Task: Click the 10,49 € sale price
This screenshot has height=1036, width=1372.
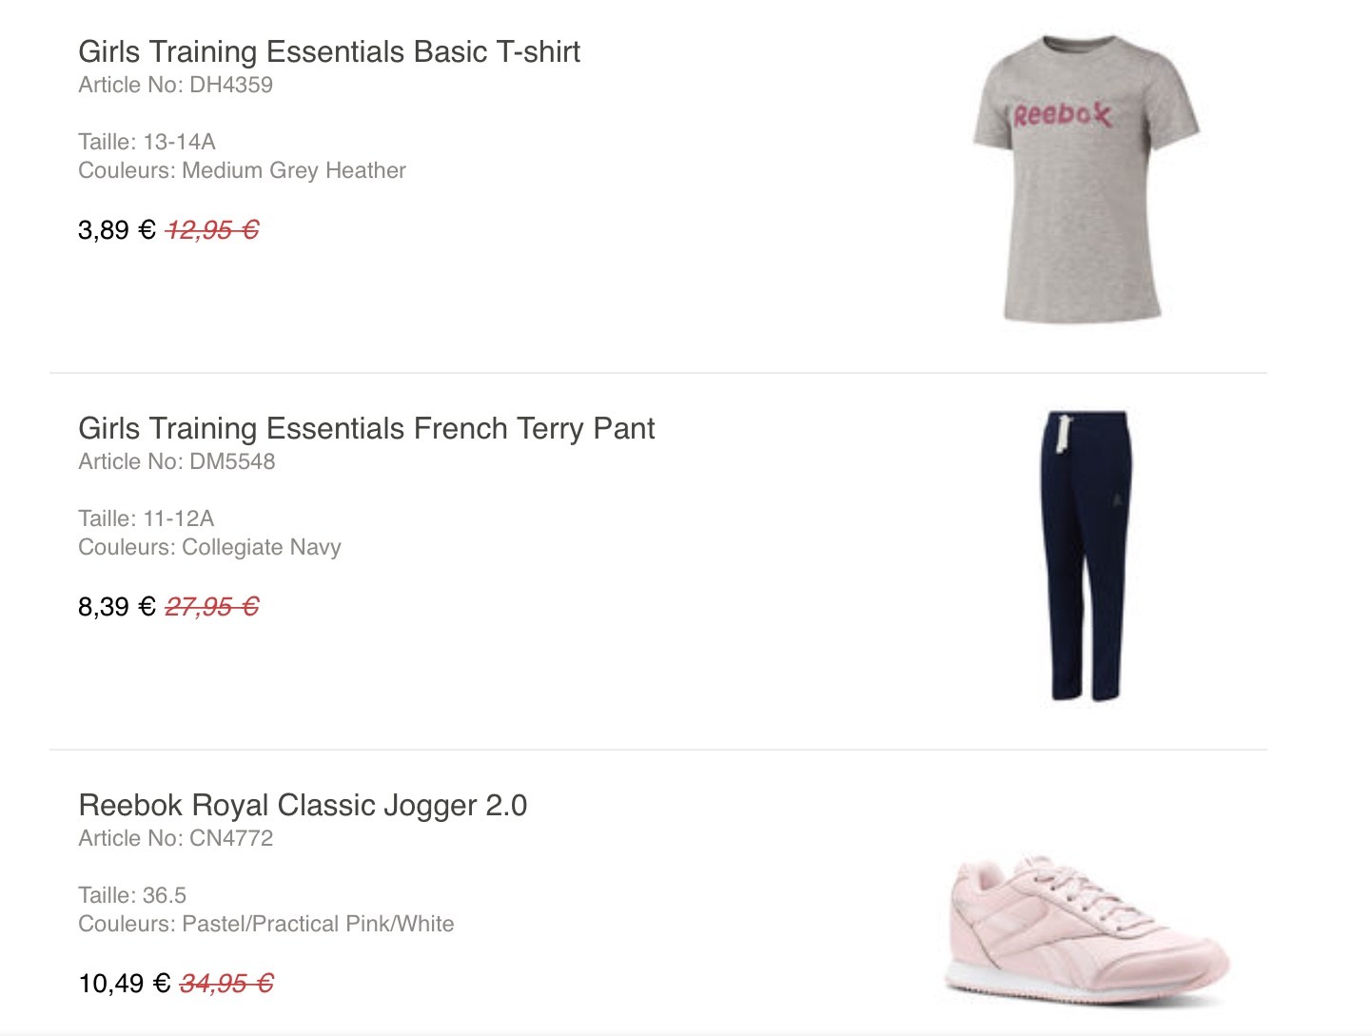Action: 124,984
